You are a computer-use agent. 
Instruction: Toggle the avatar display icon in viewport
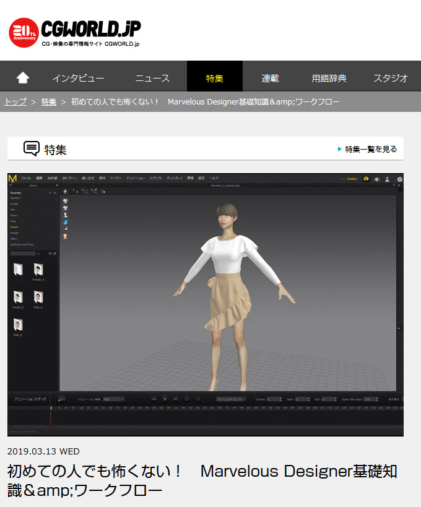click(x=65, y=215)
